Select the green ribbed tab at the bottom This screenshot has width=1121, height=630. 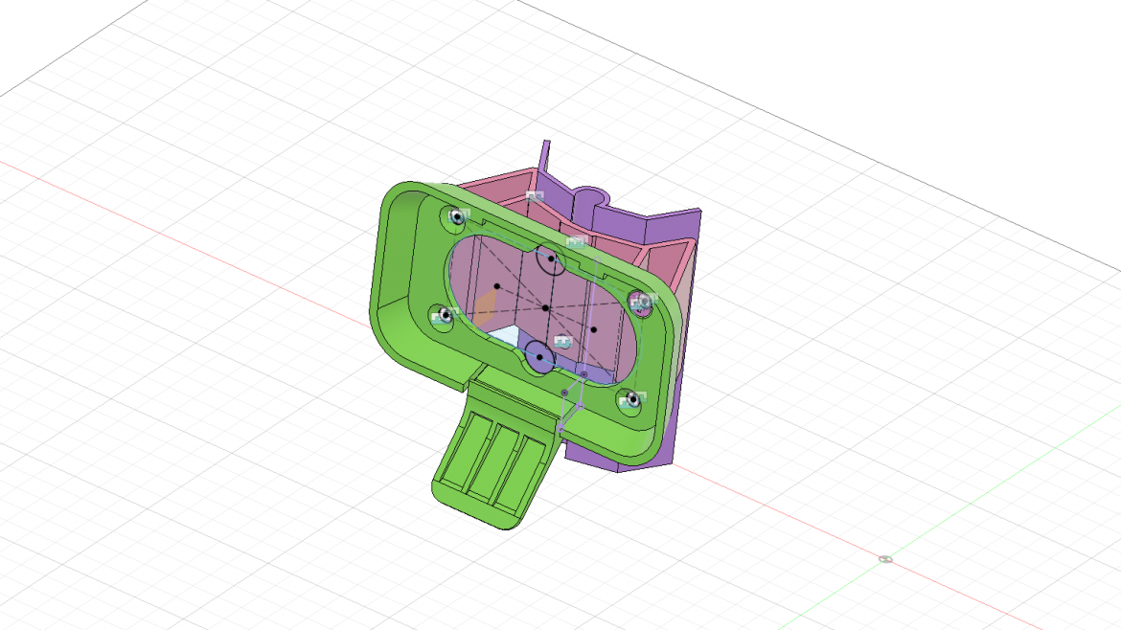pos(494,459)
